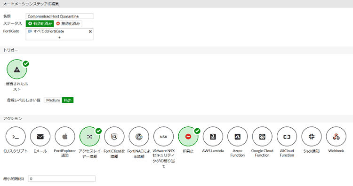This screenshot has height=186, width=353.
Task: Select FortiExplorer通知 action icon
Action: coord(65,137)
